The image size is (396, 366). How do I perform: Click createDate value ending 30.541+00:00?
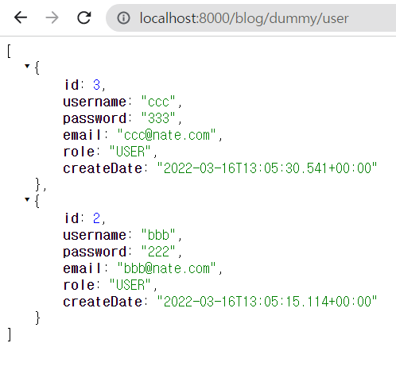pyautogui.click(x=267, y=168)
